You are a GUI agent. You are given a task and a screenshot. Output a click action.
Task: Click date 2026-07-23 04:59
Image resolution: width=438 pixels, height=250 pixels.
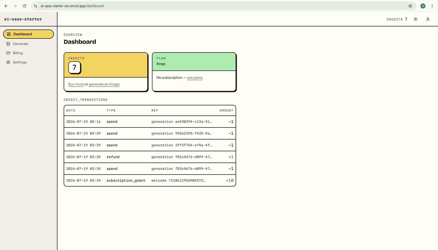coord(83,133)
